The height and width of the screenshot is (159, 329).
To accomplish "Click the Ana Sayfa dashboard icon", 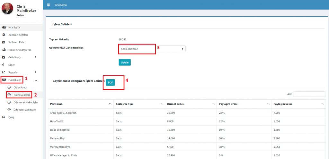I will [x=4, y=28].
